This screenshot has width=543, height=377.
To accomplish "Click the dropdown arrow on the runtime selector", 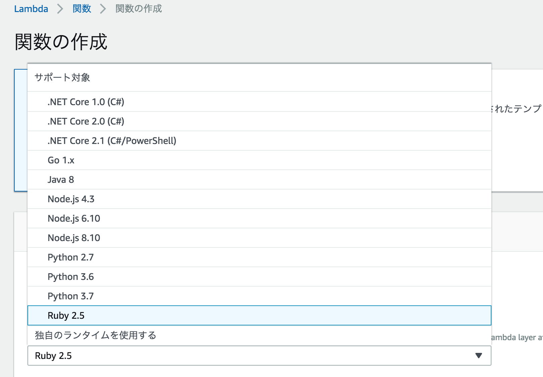I will [x=478, y=356].
